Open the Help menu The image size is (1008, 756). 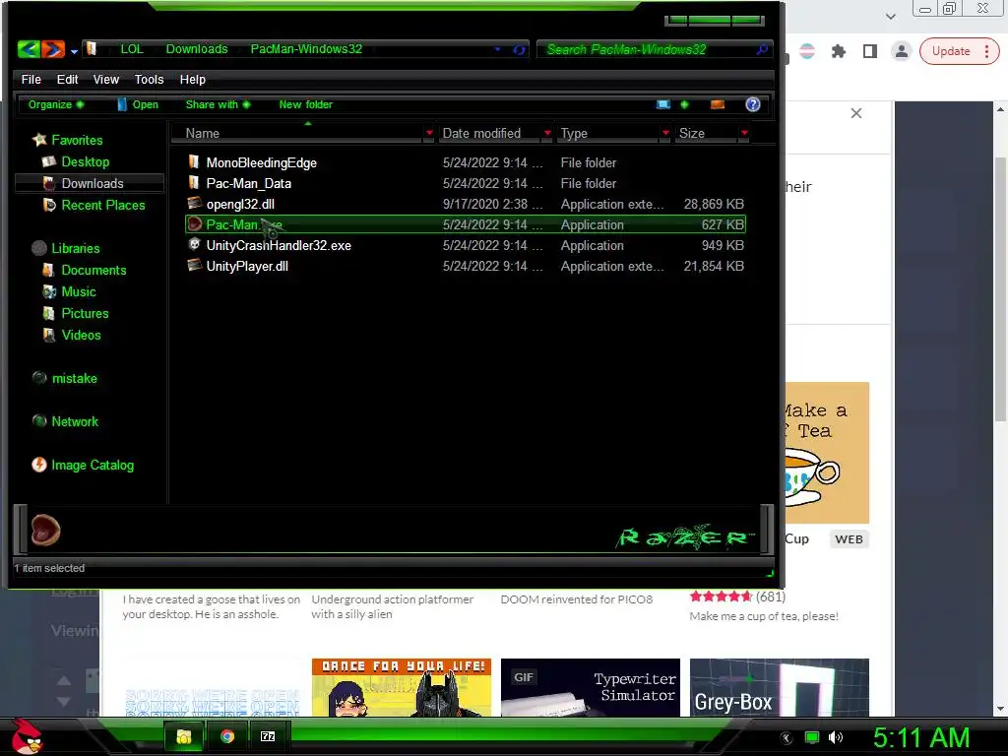(x=192, y=79)
